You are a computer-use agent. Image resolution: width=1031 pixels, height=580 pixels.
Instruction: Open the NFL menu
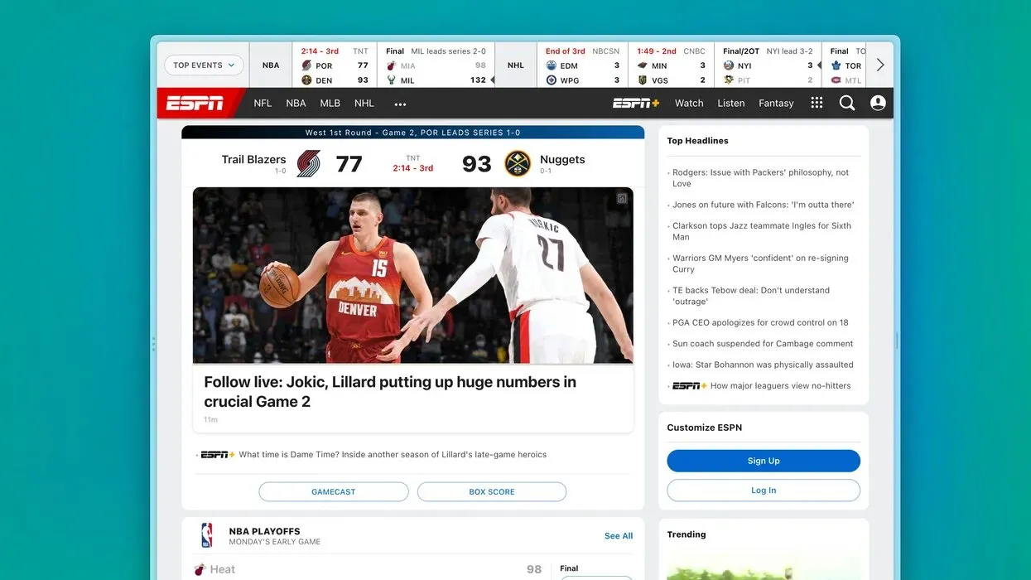[263, 104]
